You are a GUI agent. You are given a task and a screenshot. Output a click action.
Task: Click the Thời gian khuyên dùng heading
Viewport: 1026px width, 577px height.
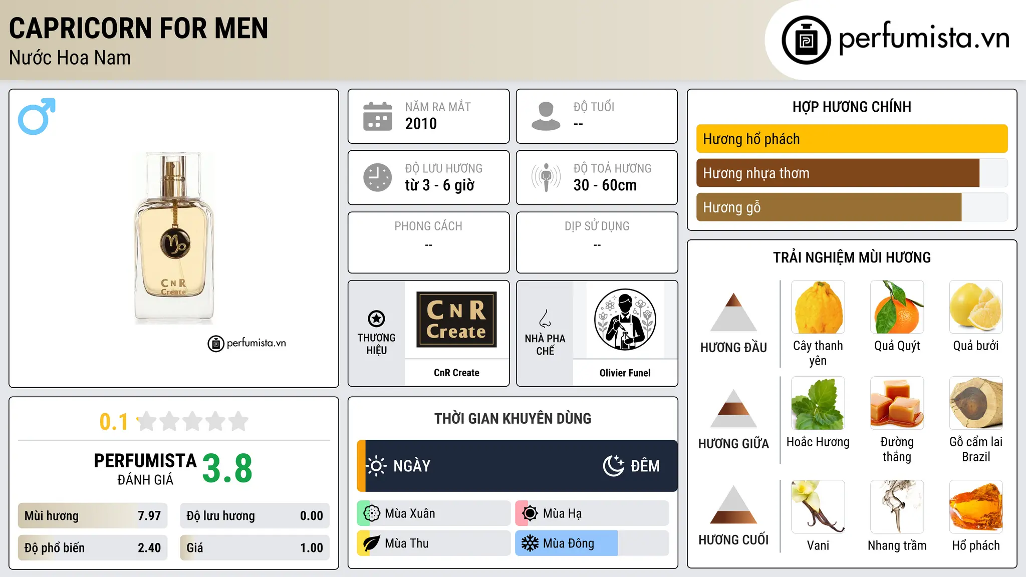click(513, 418)
